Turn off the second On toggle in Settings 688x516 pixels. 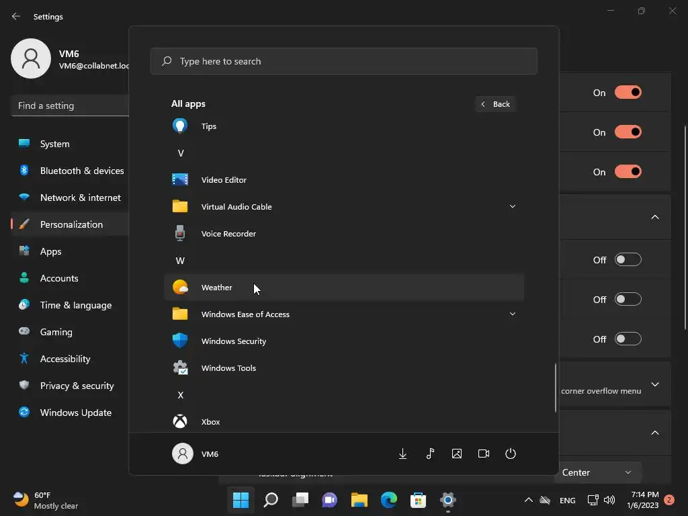tap(628, 132)
